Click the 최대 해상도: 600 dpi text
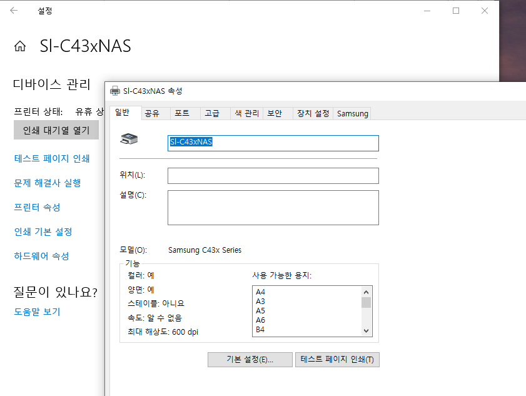This screenshot has height=396, width=526. click(163, 332)
